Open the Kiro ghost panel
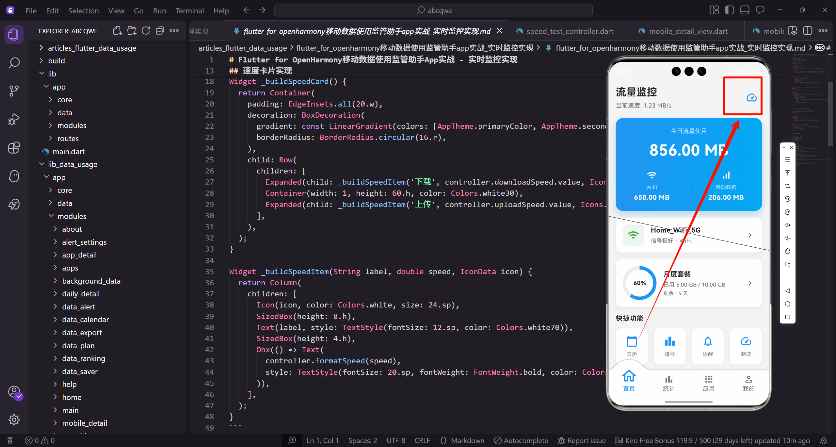The height and width of the screenshot is (447, 836). click(14, 176)
